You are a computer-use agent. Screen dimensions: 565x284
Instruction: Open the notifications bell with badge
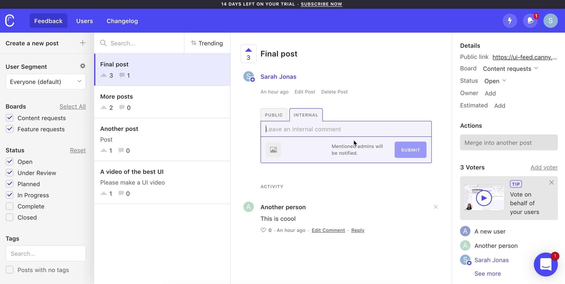click(x=530, y=21)
